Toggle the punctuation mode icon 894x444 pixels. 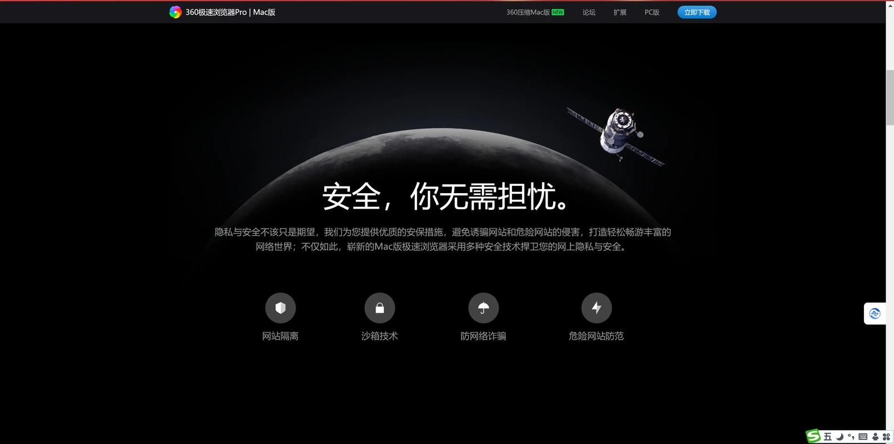click(851, 437)
